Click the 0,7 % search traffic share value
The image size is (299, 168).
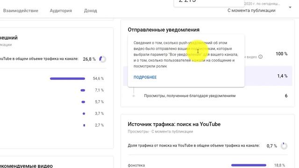coord(272,146)
